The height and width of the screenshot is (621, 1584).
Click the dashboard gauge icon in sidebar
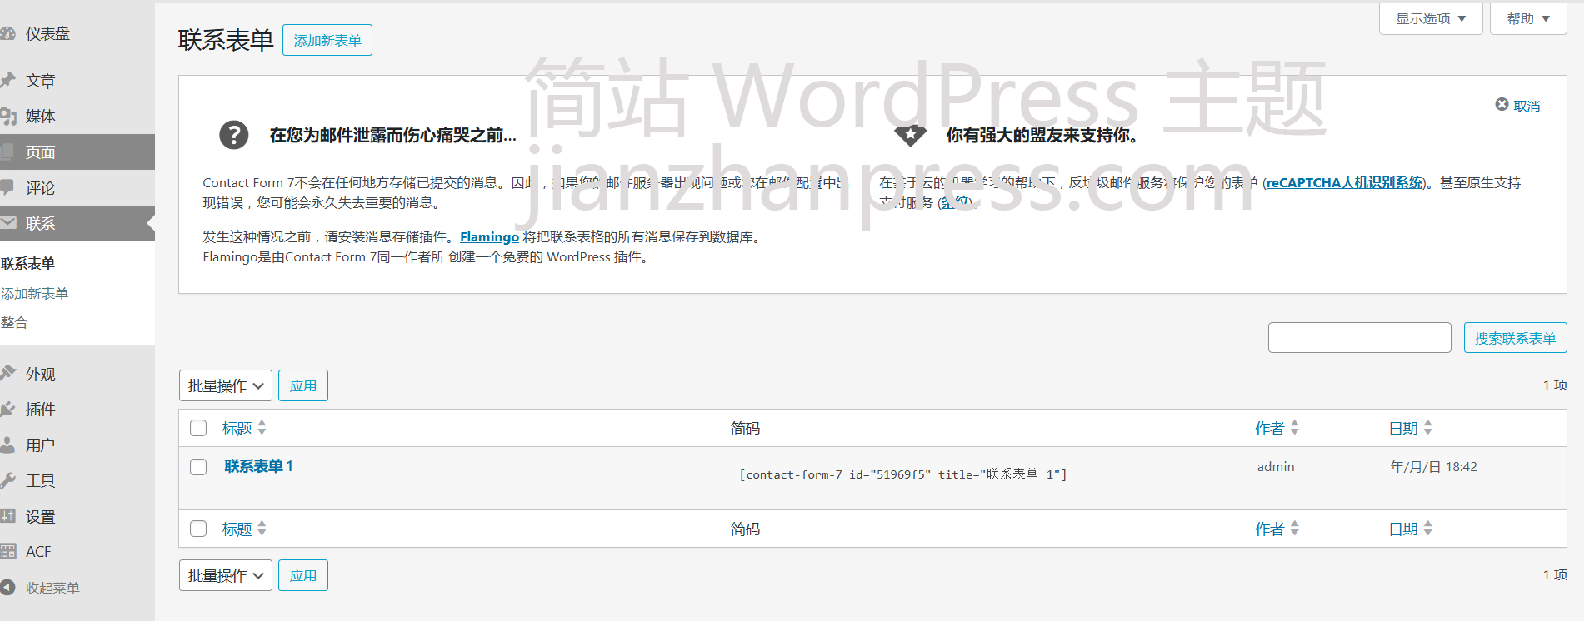tap(8, 34)
